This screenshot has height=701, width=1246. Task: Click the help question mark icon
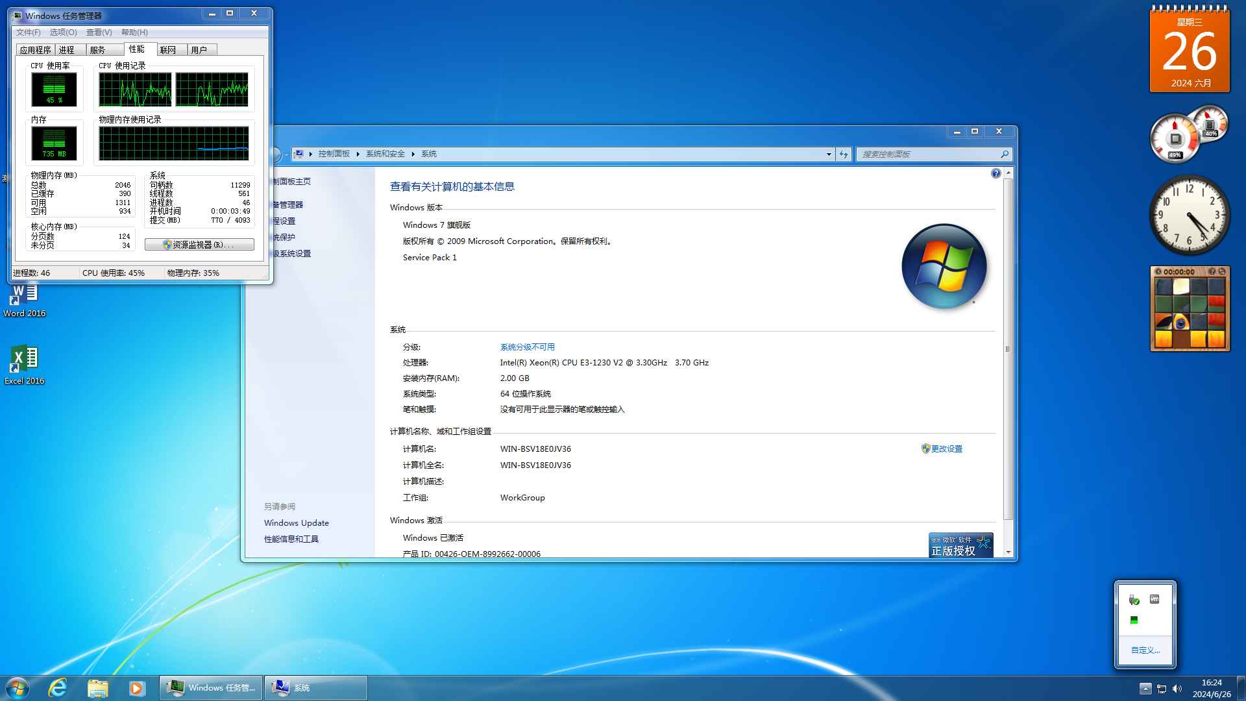tap(996, 173)
